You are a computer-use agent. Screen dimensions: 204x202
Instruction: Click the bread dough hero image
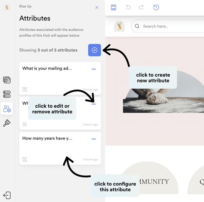click(x=164, y=92)
